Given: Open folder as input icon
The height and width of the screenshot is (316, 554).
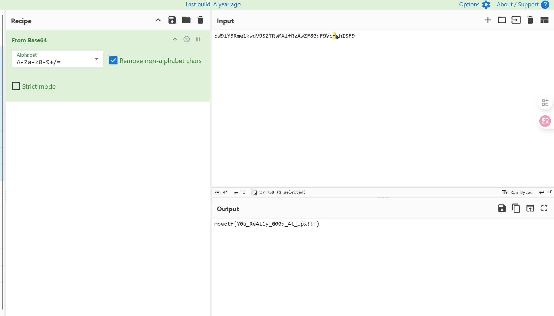Looking at the screenshot, I should (x=502, y=20).
